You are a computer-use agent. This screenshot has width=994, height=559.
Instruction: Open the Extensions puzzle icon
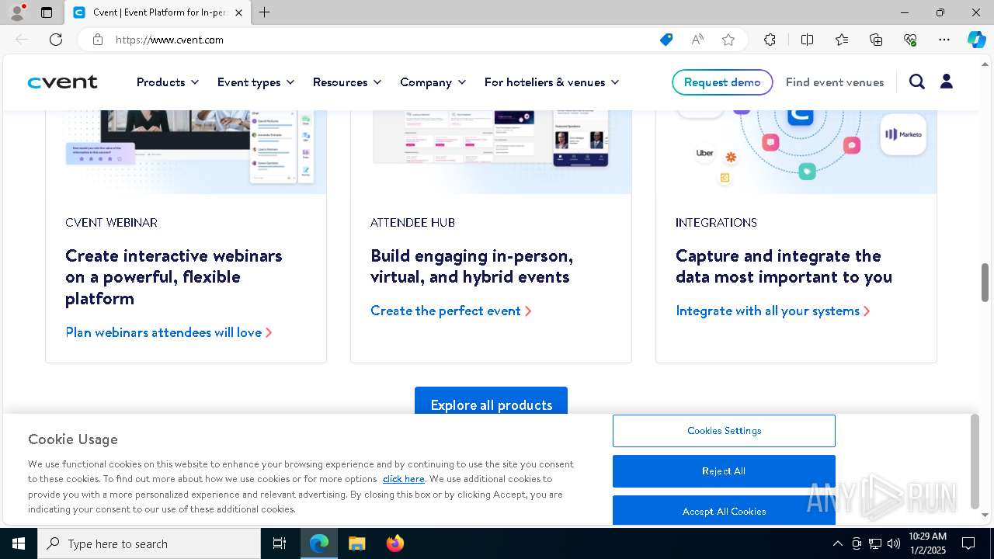(x=770, y=40)
